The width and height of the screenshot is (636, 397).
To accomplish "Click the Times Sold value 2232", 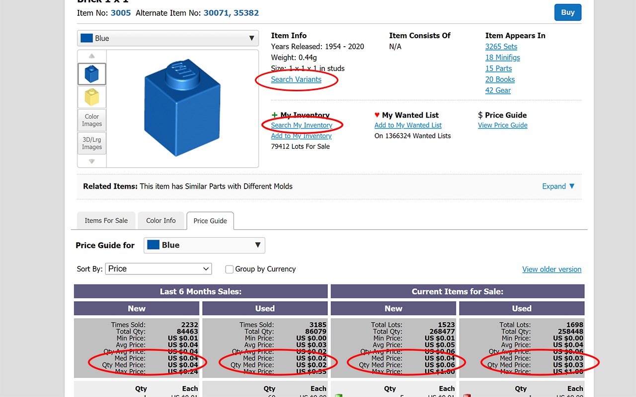I will coord(190,325).
